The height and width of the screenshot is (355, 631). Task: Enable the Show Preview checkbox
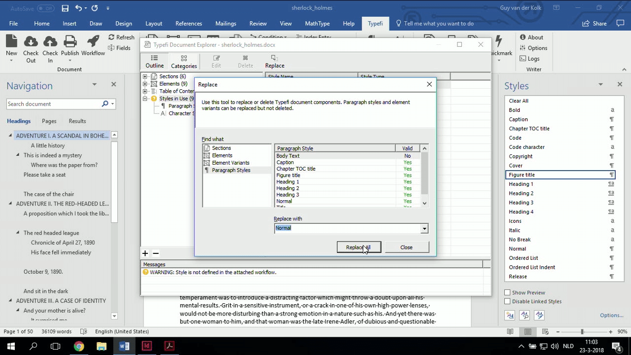tap(507, 292)
